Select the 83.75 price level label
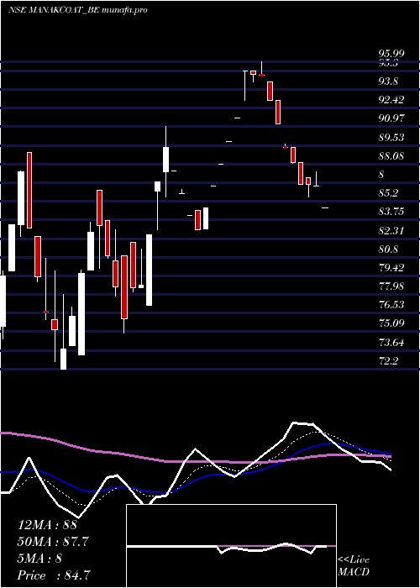 tap(392, 212)
